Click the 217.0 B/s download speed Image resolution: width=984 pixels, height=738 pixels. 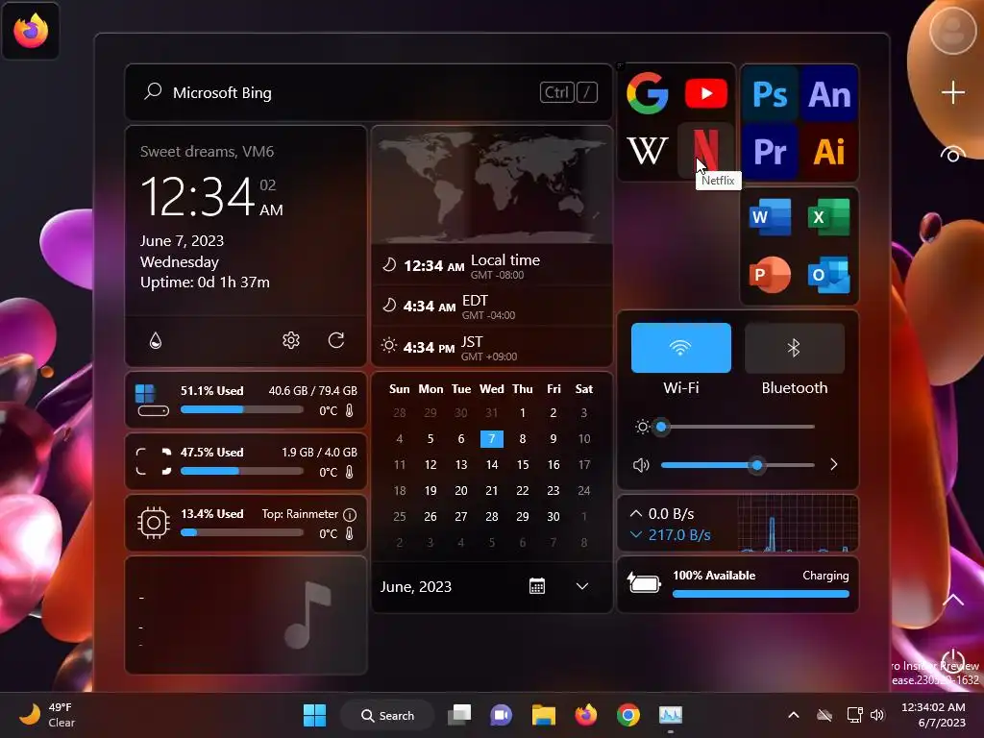point(679,534)
